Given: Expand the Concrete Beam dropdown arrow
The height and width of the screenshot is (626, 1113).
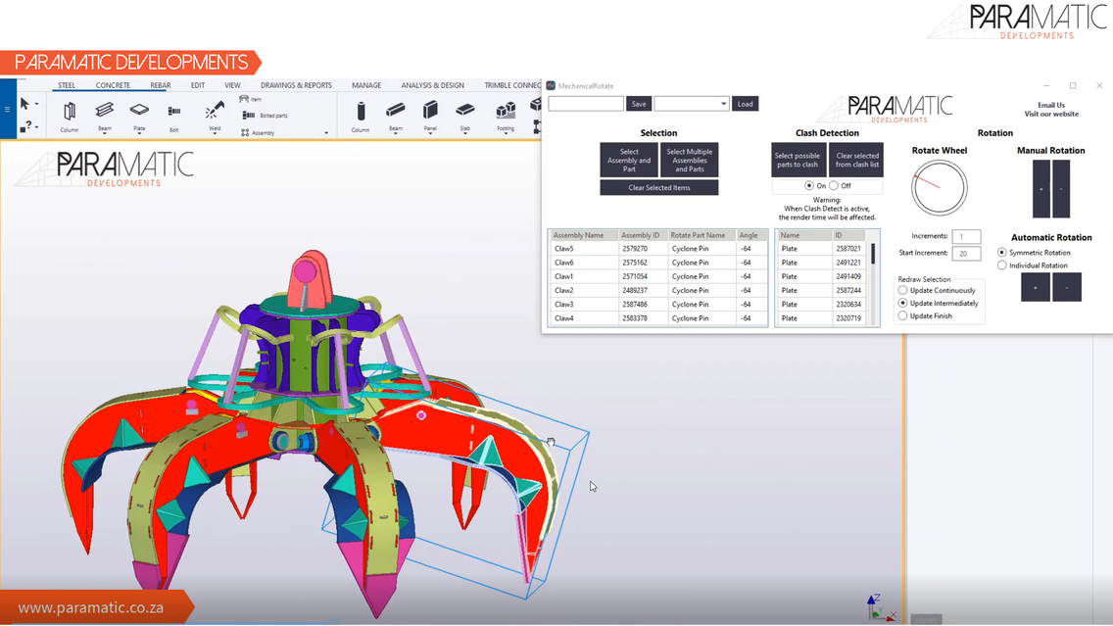Looking at the screenshot, I should 396,135.
